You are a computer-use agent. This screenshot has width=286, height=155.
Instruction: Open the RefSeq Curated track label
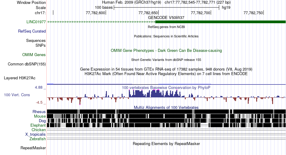pos(32,31)
